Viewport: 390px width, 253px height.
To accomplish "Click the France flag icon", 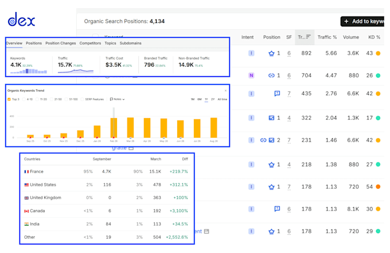I will tap(26, 172).
